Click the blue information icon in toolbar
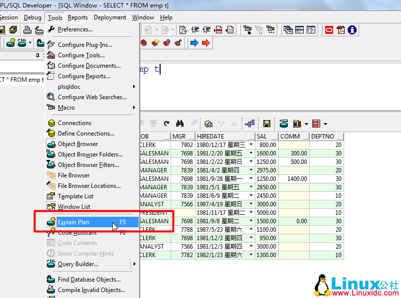Screen dimensions: 401x298 [x=352, y=30]
